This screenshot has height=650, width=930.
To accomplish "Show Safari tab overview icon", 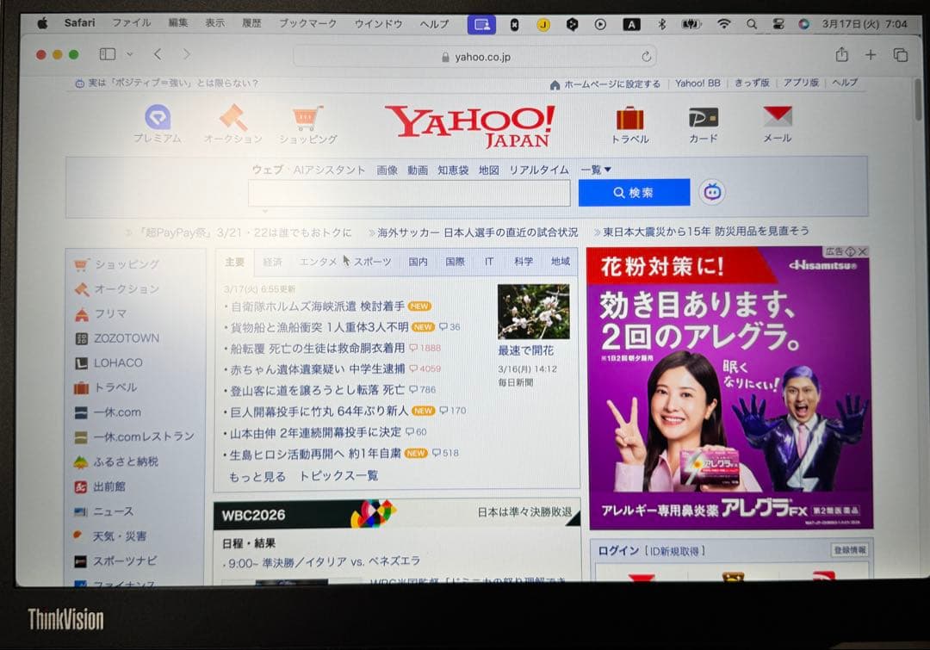I will point(901,55).
